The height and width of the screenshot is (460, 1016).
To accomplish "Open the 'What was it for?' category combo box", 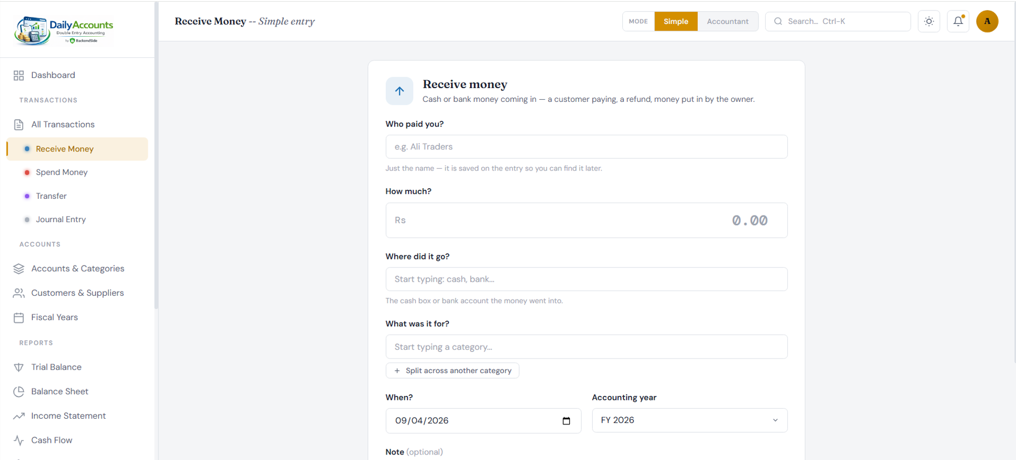I will coord(587,346).
